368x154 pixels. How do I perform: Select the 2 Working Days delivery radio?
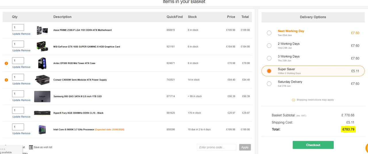[269, 46]
